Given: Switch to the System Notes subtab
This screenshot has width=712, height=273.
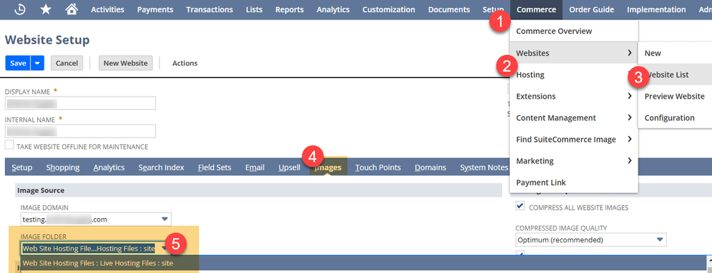Looking at the screenshot, I should click(x=484, y=167).
